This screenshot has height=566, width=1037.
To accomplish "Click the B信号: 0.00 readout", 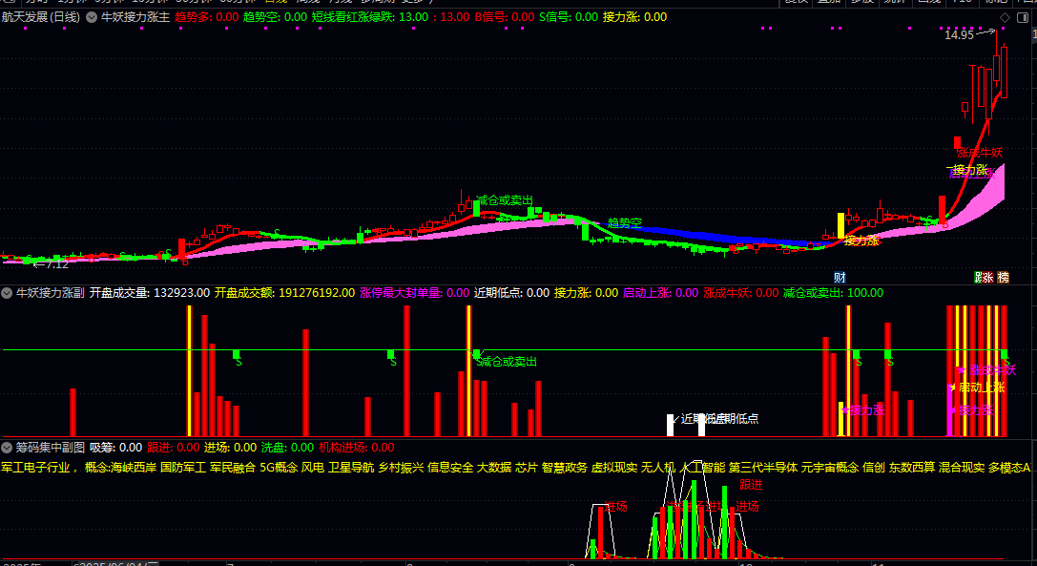I will click(x=505, y=17).
